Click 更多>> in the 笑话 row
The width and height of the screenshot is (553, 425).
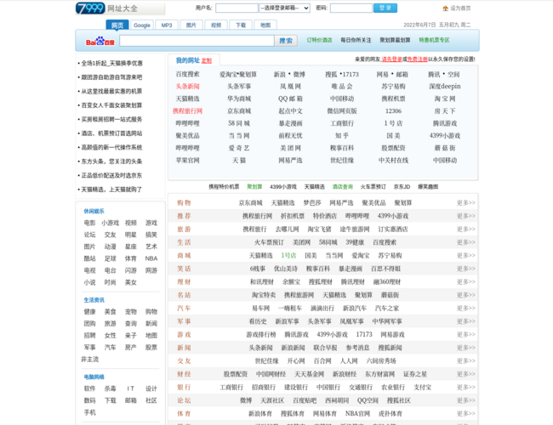(466, 269)
